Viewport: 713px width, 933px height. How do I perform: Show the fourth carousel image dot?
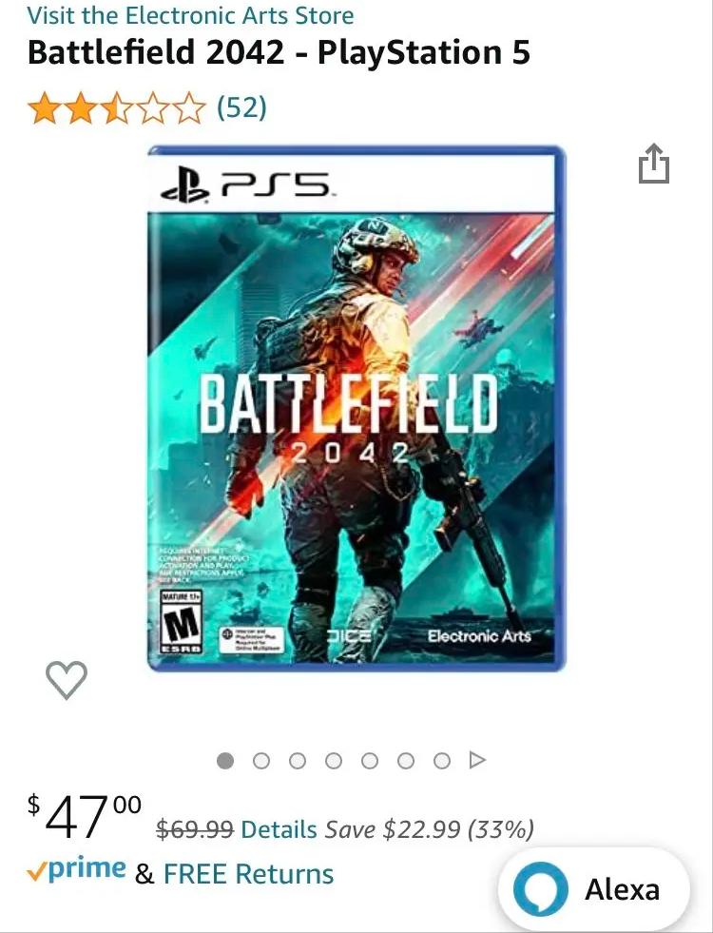pos(334,760)
